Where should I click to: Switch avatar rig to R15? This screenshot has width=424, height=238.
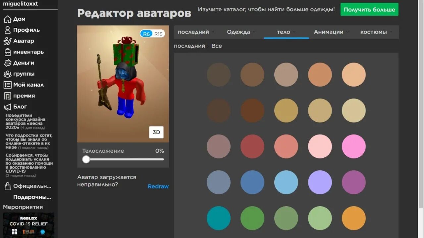coord(158,34)
